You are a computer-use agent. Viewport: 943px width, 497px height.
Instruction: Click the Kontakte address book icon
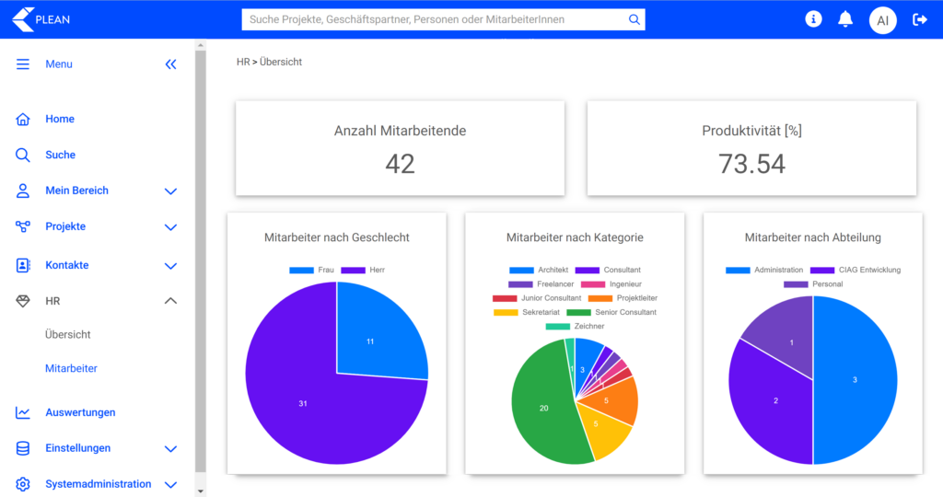23,265
